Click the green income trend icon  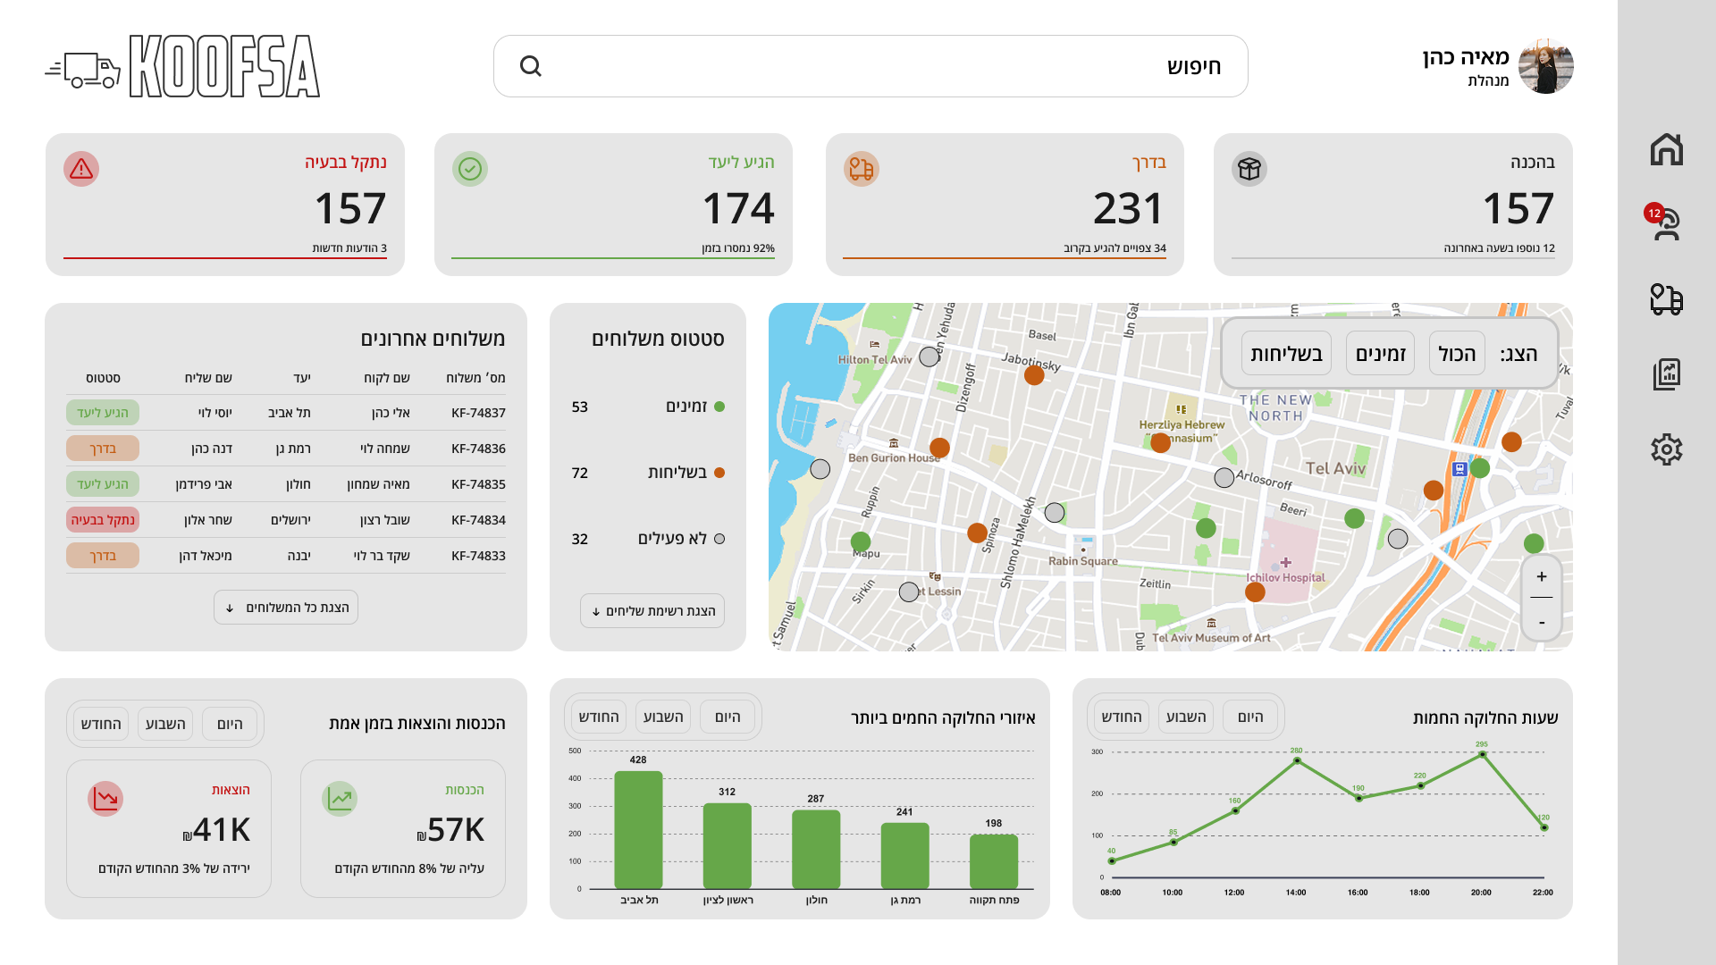(x=340, y=799)
